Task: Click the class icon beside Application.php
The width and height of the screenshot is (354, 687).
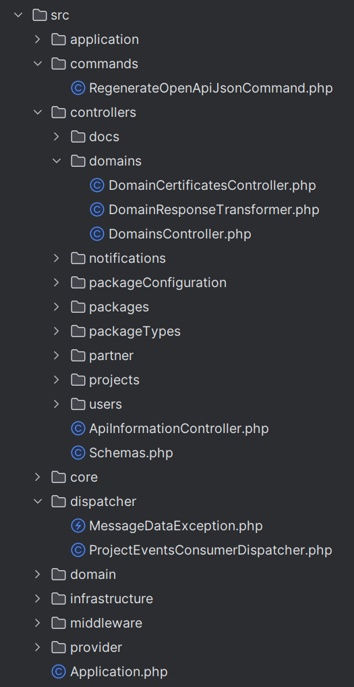Action: point(59,671)
